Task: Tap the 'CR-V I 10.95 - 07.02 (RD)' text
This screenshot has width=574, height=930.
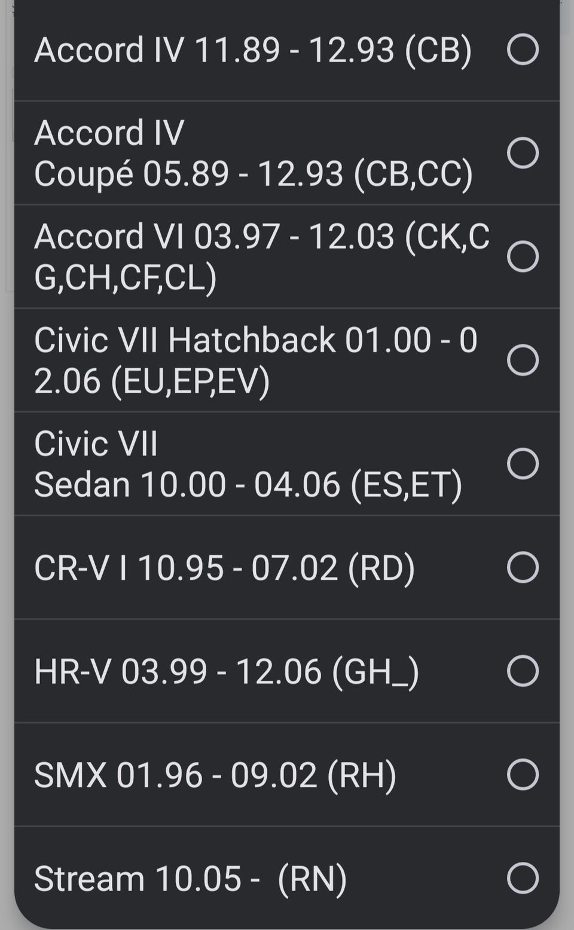Action: coord(224,568)
